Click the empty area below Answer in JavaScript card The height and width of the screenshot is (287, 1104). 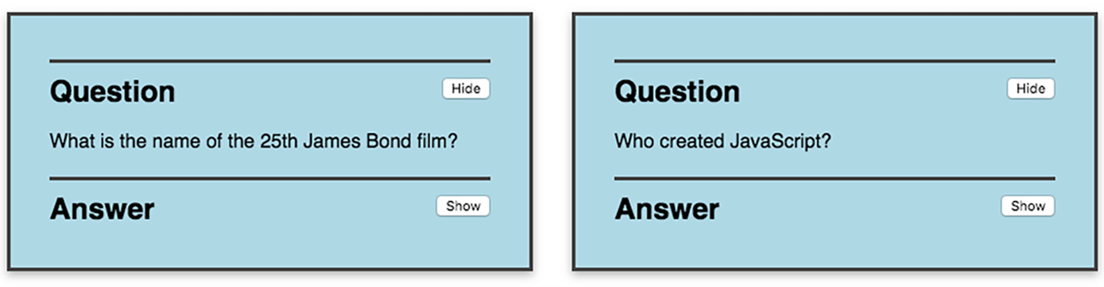click(x=834, y=246)
